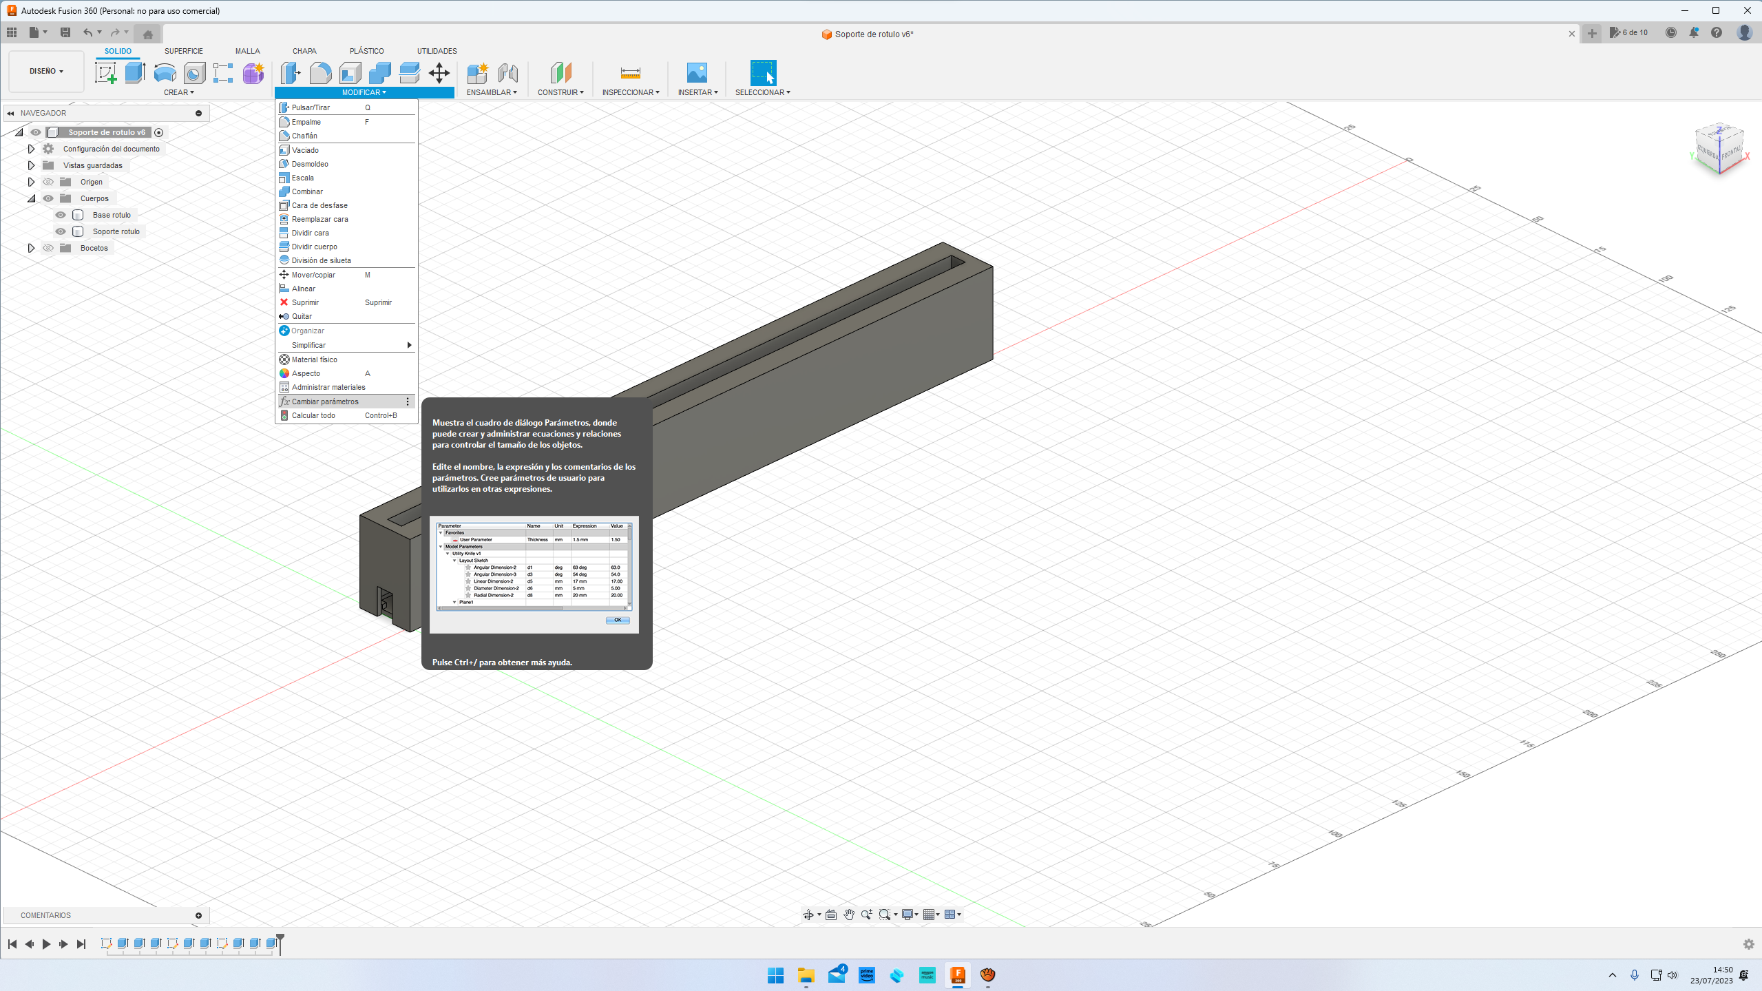Open the DISEÑO workspace dropdown

[46, 71]
